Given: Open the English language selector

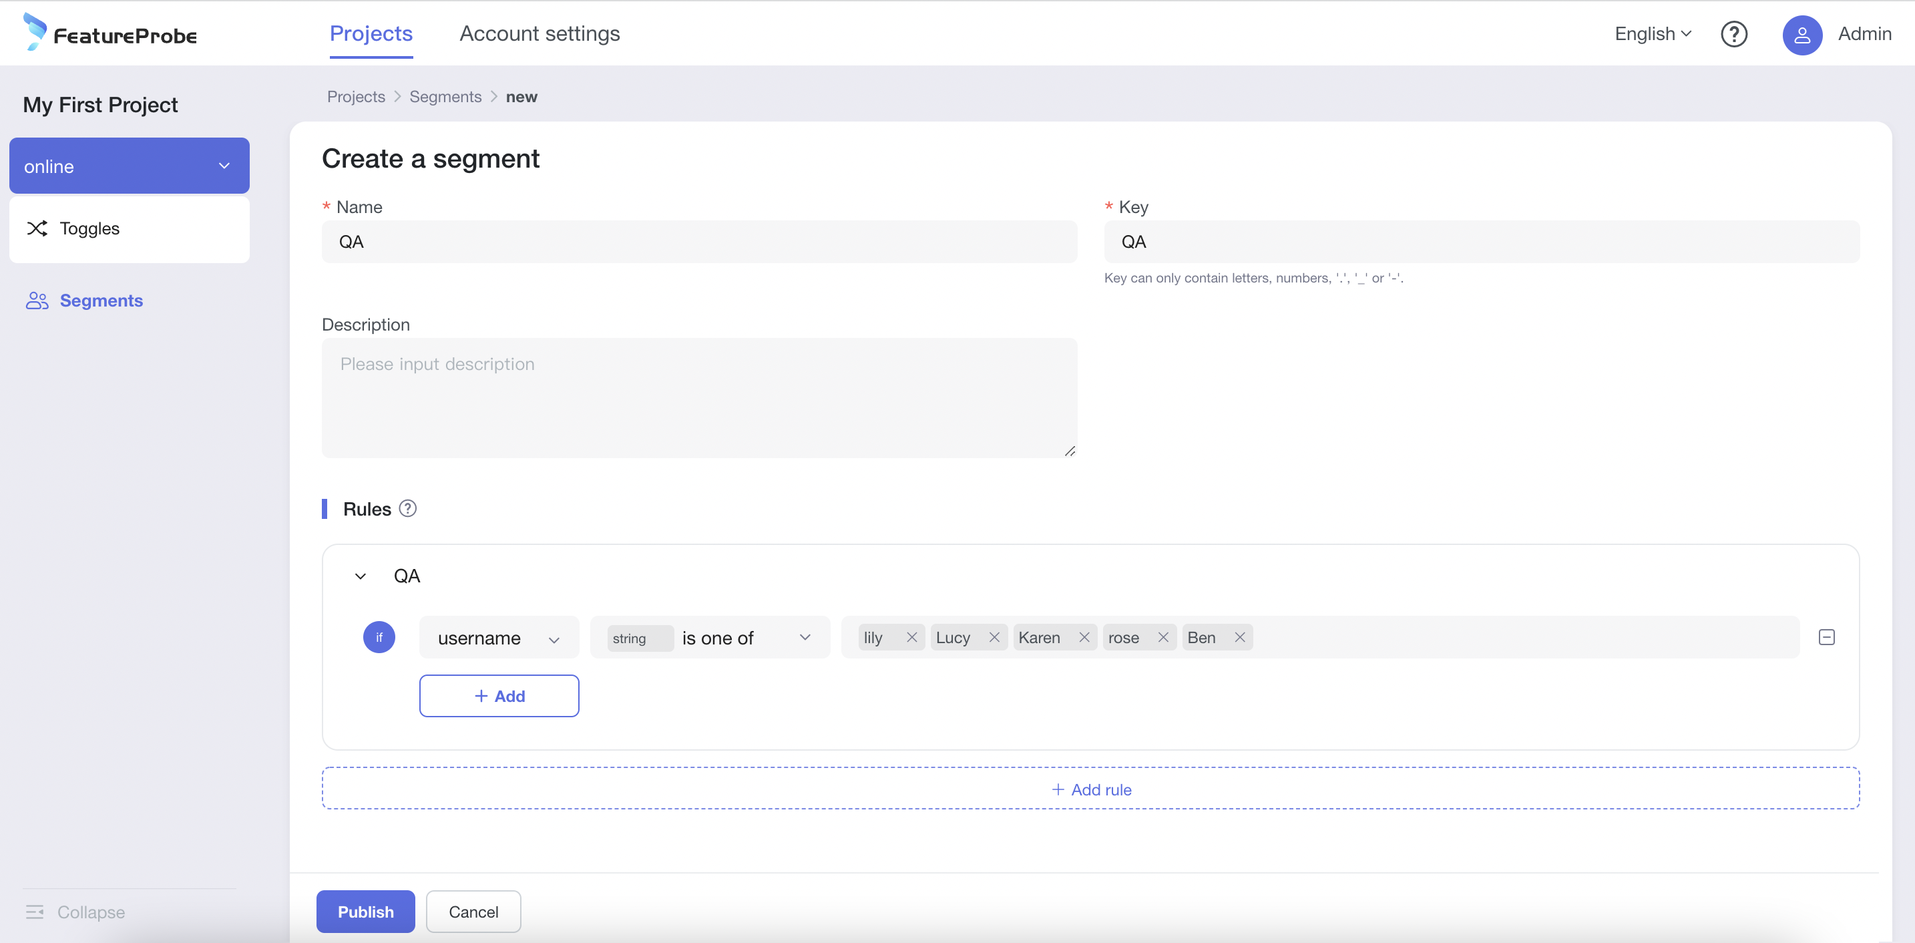Looking at the screenshot, I should (x=1653, y=34).
